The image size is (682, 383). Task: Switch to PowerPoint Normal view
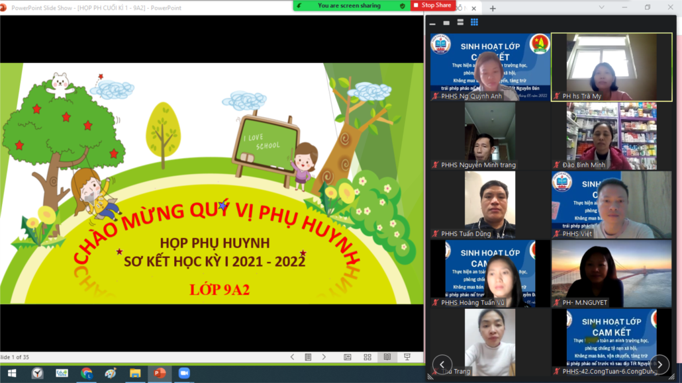point(348,357)
